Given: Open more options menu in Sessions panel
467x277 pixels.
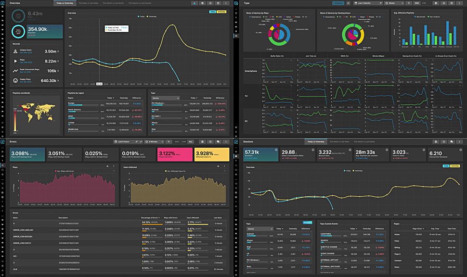Looking at the screenshot, I should pos(460,141).
